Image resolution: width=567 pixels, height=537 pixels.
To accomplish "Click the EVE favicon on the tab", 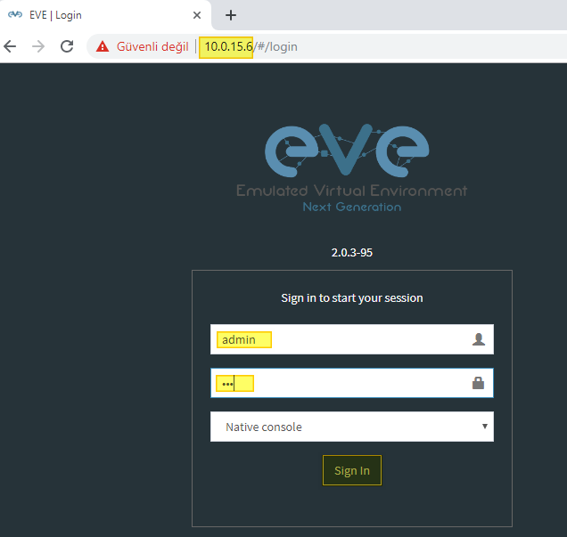I will click(x=15, y=15).
